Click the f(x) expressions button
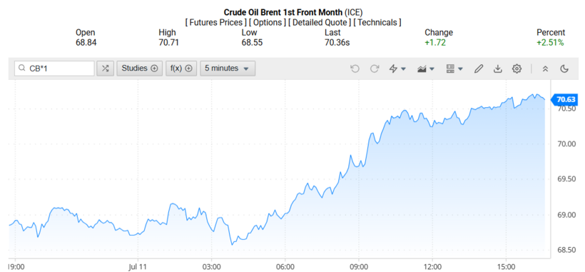Screen dimensions: 585x272 (x=181, y=69)
